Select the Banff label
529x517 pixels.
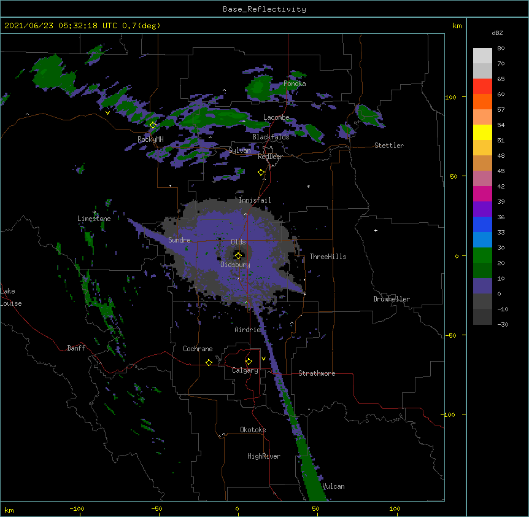(x=76, y=348)
